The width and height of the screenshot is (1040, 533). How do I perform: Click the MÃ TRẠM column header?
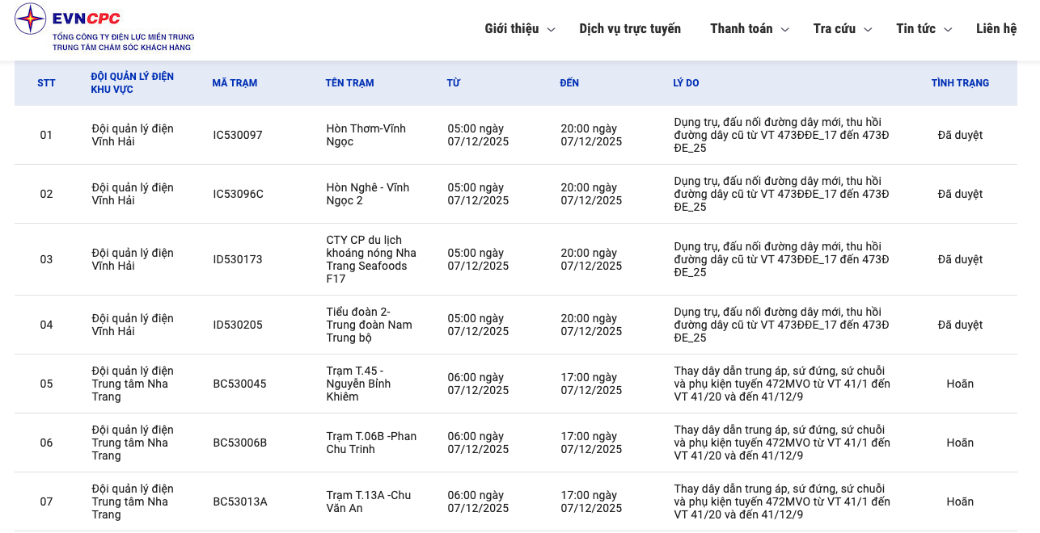tap(235, 83)
